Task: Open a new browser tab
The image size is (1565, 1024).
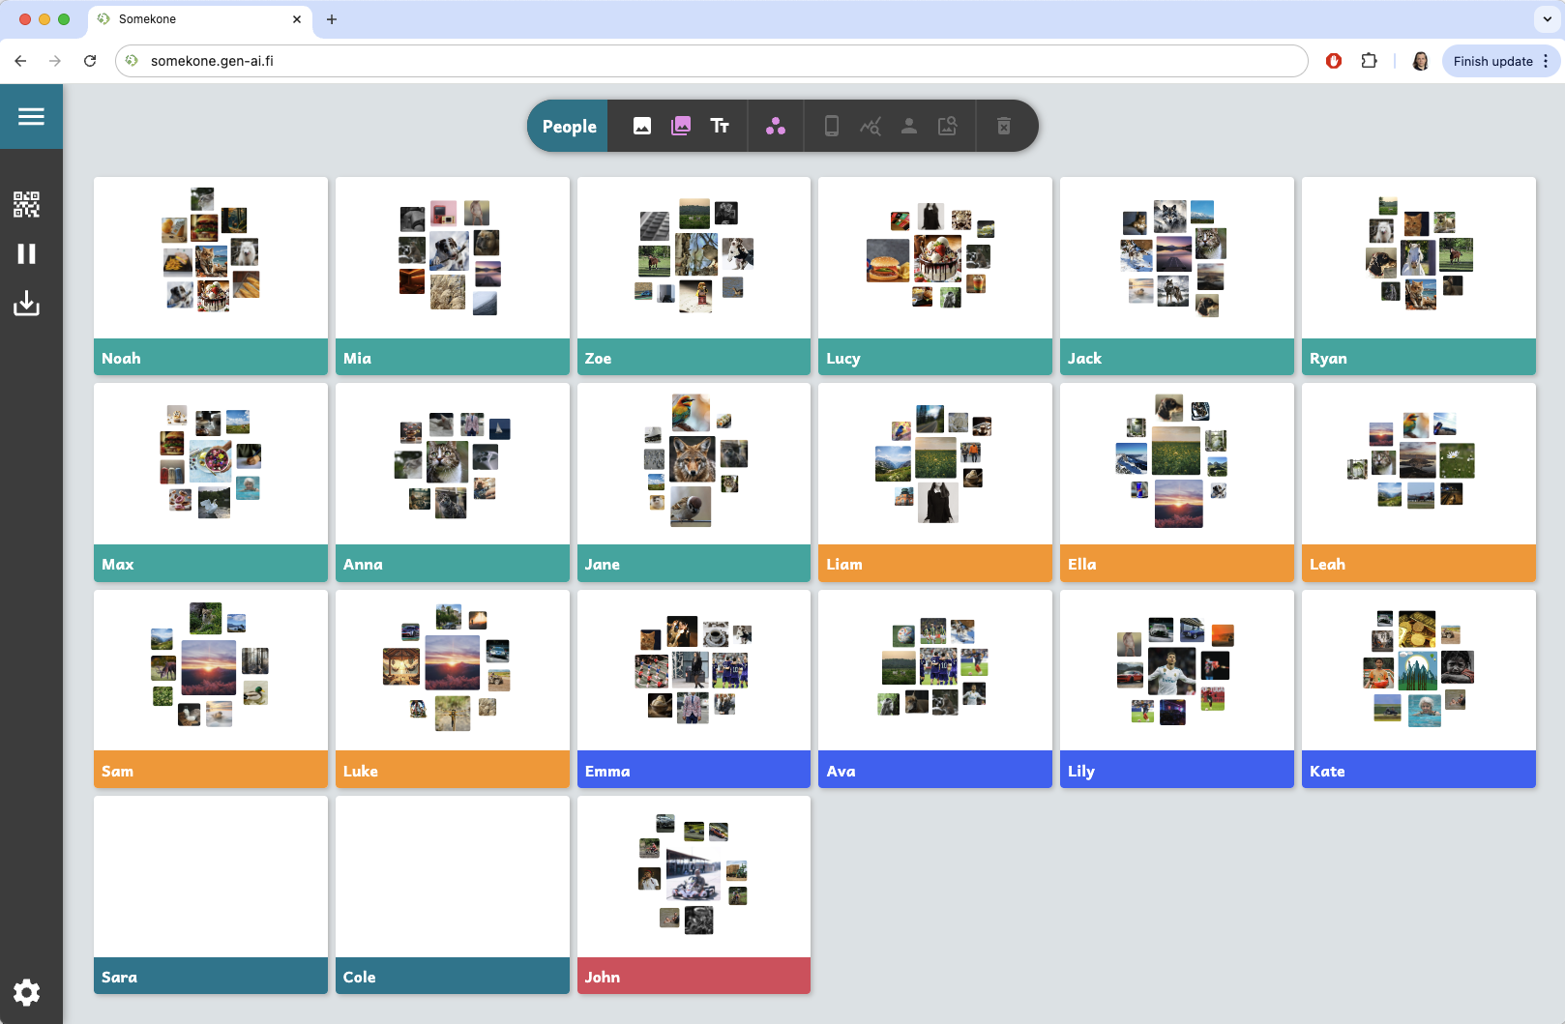Action: [332, 19]
